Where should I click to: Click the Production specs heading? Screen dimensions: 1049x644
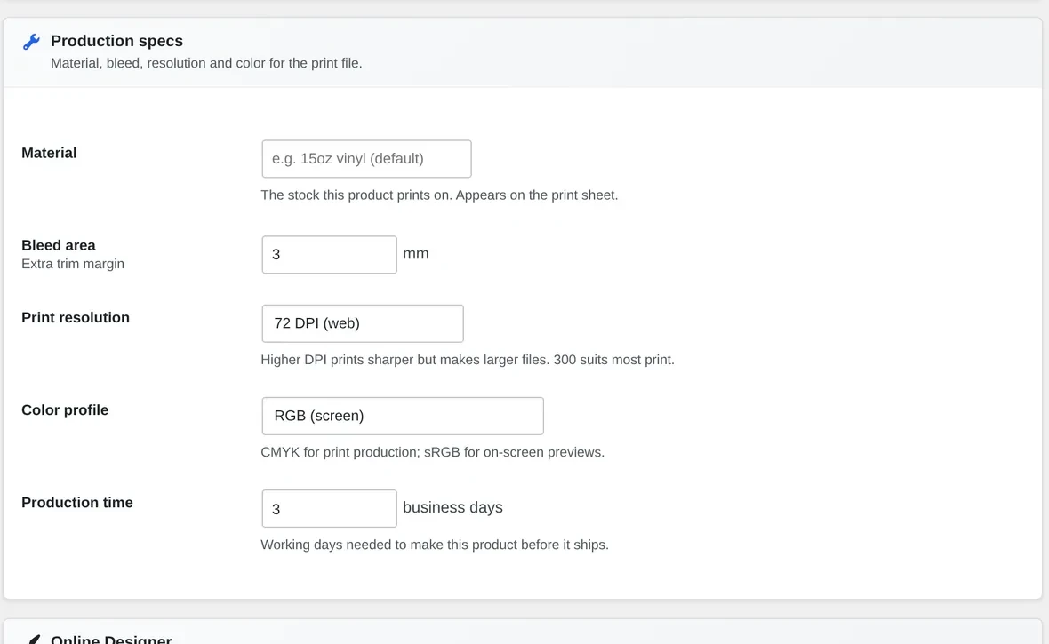(117, 41)
